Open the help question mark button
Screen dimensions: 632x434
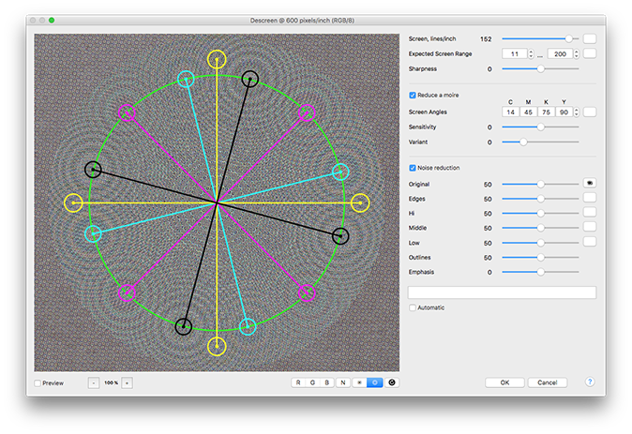pyautogui.click(x=590, y=382)
